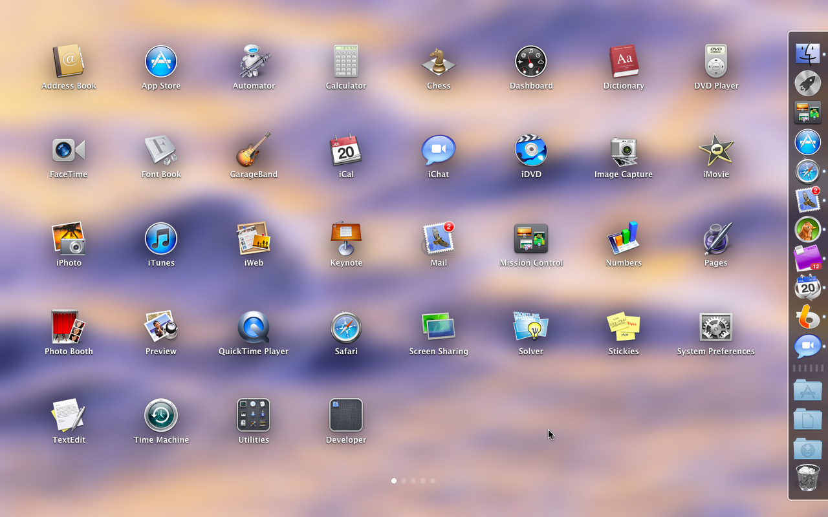Viewport: 828px width, 517px height.
Task: Launch the Font Book app
Action: point(161,150)
